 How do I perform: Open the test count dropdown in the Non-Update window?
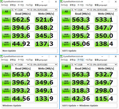14,10
